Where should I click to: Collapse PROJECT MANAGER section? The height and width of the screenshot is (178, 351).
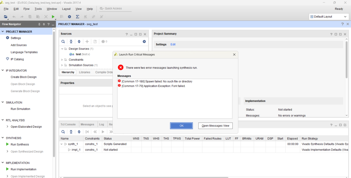click(3, 31)
